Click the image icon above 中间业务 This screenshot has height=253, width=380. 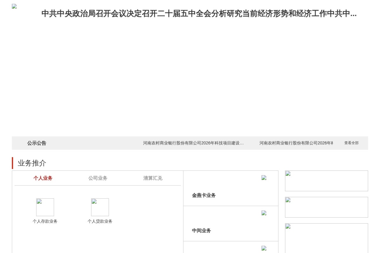[264, 213]
